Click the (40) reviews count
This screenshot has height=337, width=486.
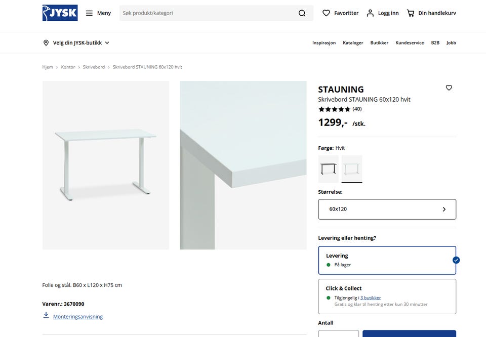[x=357, y=109]
